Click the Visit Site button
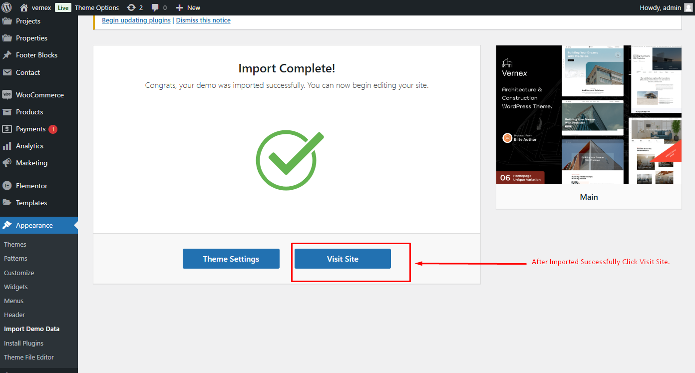The width and height of the screenshot is (695, 373). click(x=343, y=259)
